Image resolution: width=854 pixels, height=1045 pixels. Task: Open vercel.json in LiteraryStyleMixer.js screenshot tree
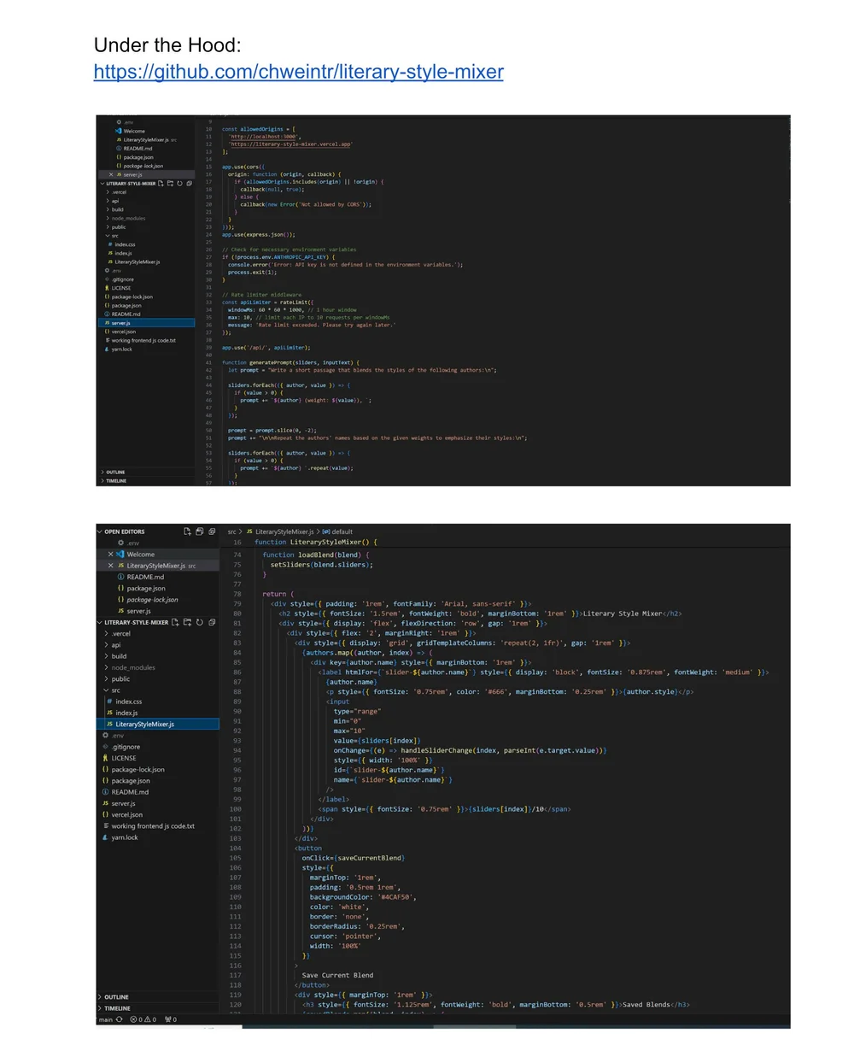click(126, 814)
